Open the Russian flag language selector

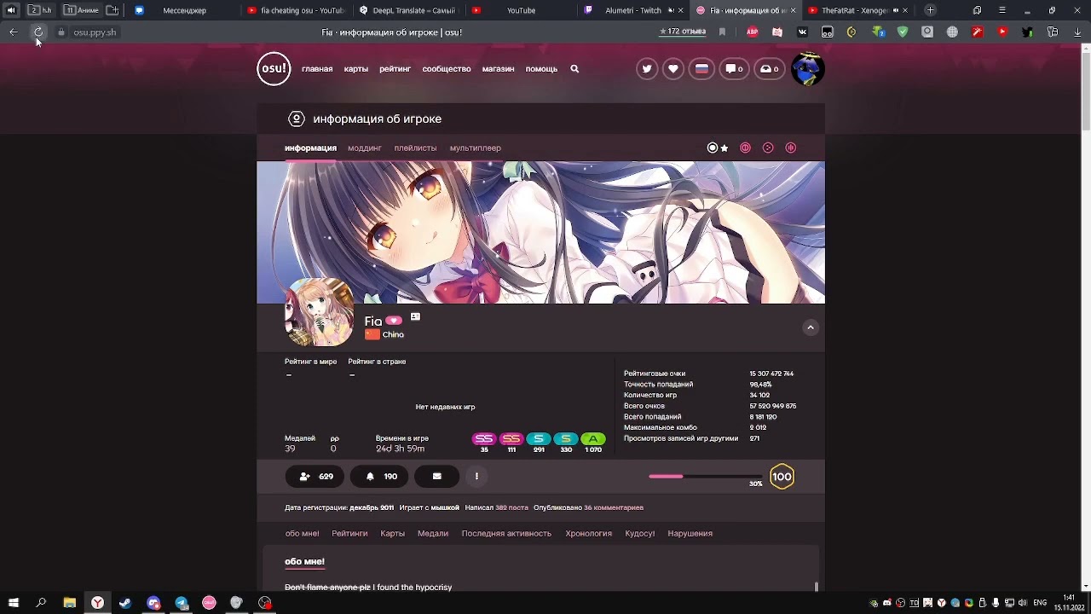[x=701, y=69]
